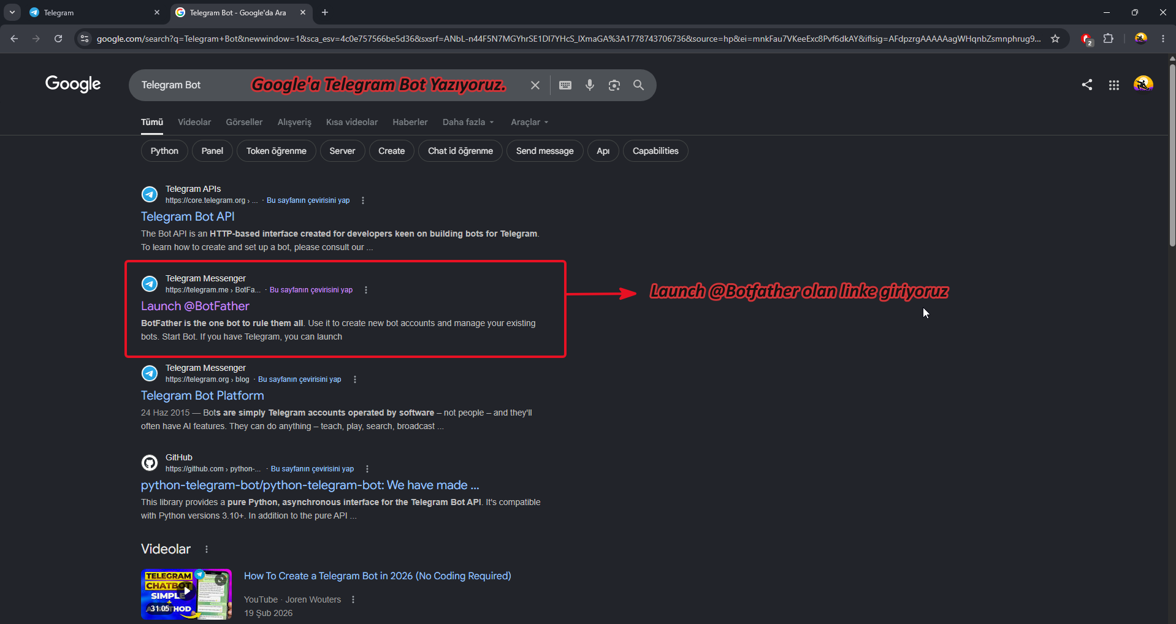The image size is (1176, 624).
Task: Clear the search box text
Action: (535, 85)
